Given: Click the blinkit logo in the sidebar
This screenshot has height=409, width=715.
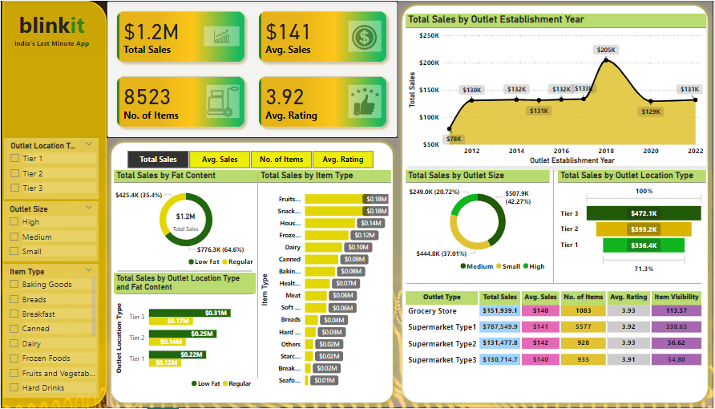Looking at the screenshot, I should coord(50,26).
